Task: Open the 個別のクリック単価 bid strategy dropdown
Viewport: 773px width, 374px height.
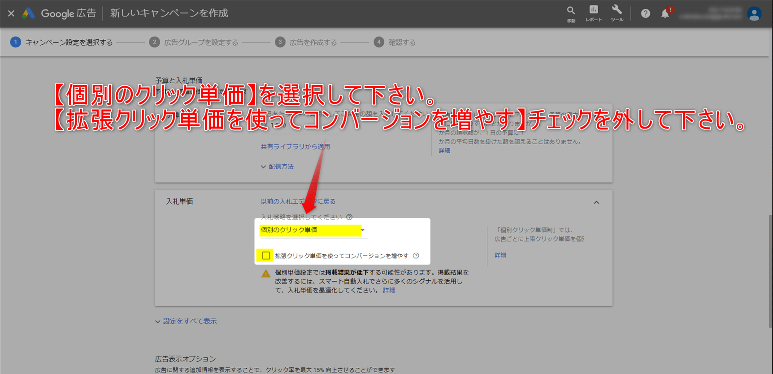Action: click(x=313, y=230)
